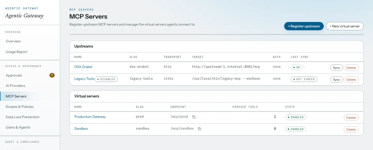Click the MCP Servers page heading

coord(88,17)
